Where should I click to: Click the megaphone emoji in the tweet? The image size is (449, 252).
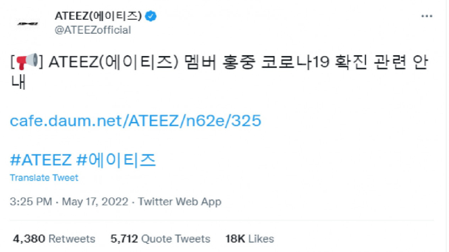point(27,61)
